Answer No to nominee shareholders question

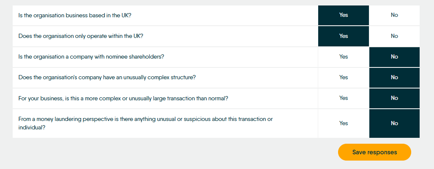(394, 57)
